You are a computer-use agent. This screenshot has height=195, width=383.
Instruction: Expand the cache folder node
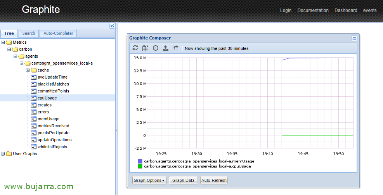point(28,70)
